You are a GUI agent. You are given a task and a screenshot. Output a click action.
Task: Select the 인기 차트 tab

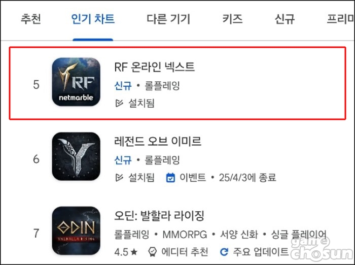pyautogui.click(x=93, y=19)
